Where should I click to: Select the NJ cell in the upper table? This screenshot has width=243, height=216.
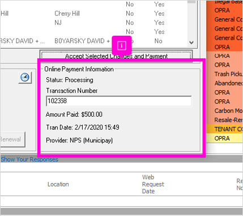click(58, 23)
